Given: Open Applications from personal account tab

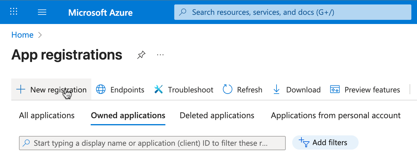Looking at the screenshot, I should pyautogui.click(x=336, y=116).
